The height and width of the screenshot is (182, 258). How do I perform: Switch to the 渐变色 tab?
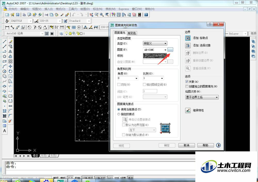point(132,33)
